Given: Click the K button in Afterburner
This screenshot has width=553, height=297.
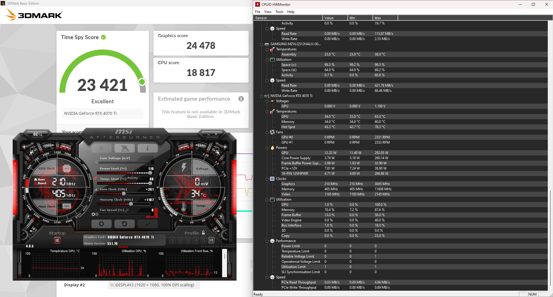Looking at the screenshot, I should click(101, 148).
